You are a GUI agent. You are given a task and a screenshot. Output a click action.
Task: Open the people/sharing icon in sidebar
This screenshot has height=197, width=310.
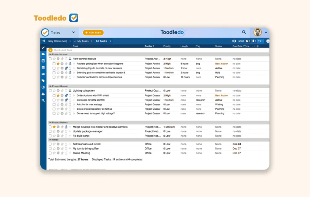(43, 94)
